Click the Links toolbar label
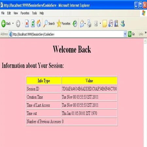Viewport: 147px width, 147px height. (x=141, y=34)
